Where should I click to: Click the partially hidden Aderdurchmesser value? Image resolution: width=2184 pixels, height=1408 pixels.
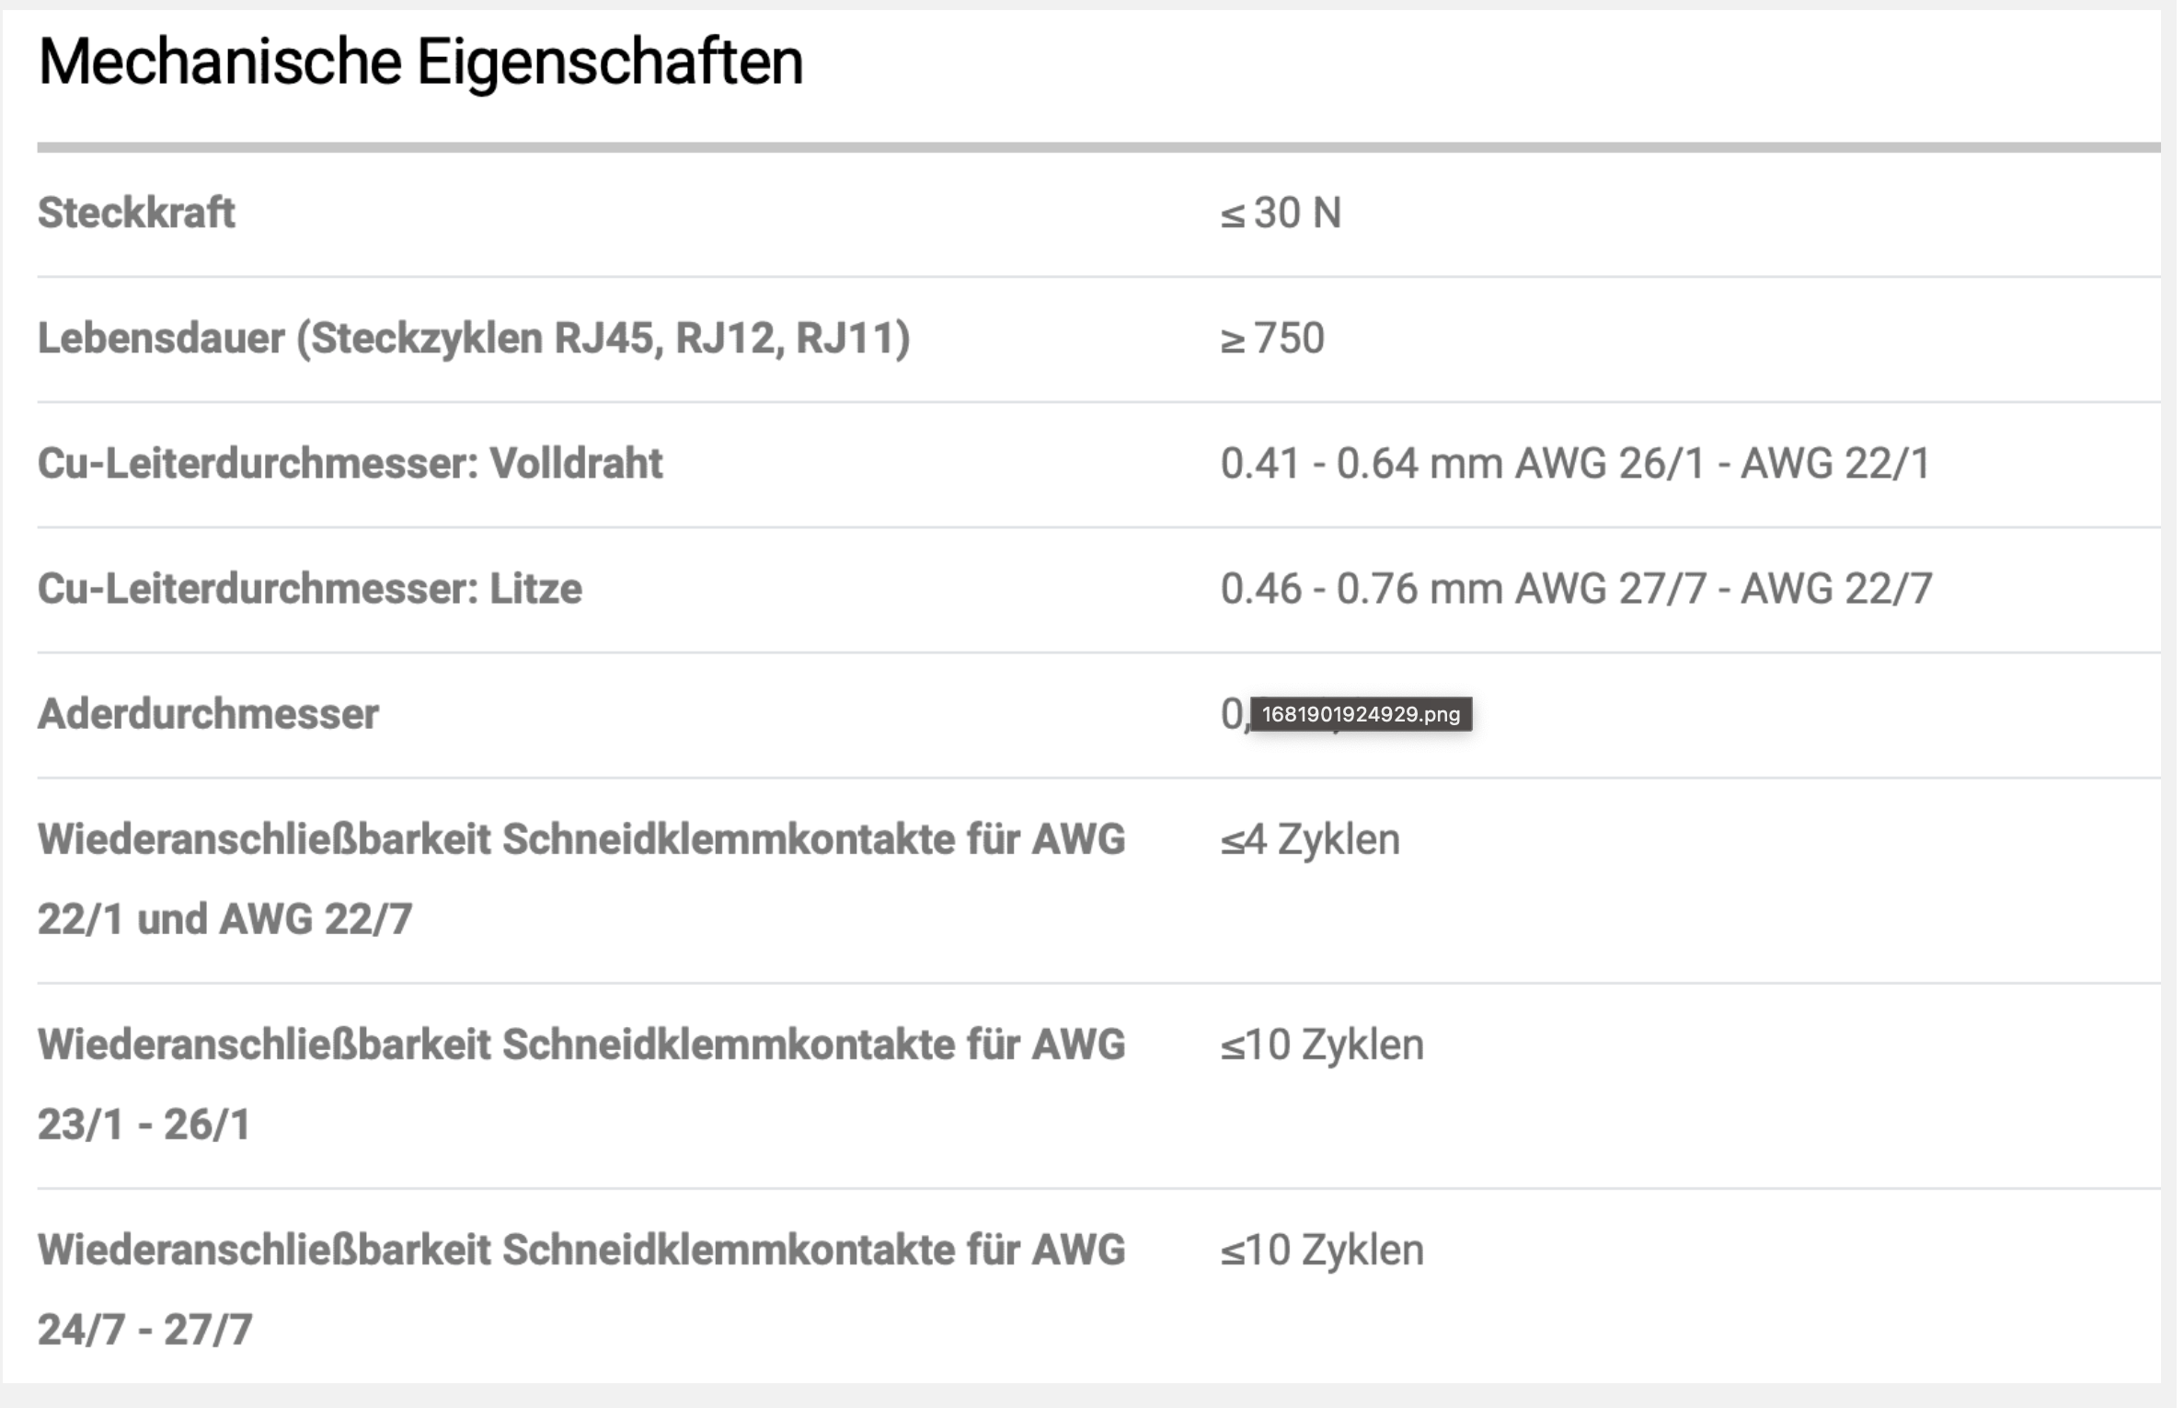(1234, 714)
